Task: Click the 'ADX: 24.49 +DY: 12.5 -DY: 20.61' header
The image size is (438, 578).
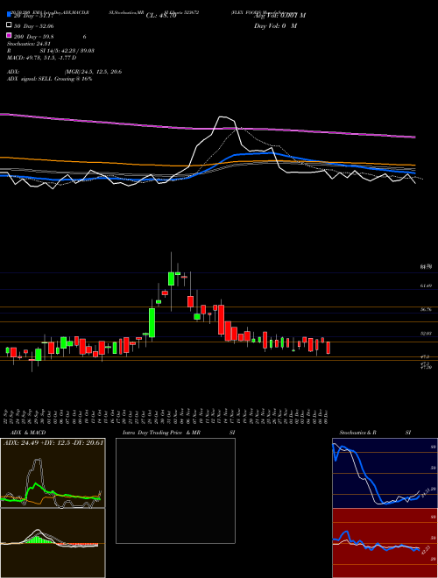Action: tap(53, 442)
